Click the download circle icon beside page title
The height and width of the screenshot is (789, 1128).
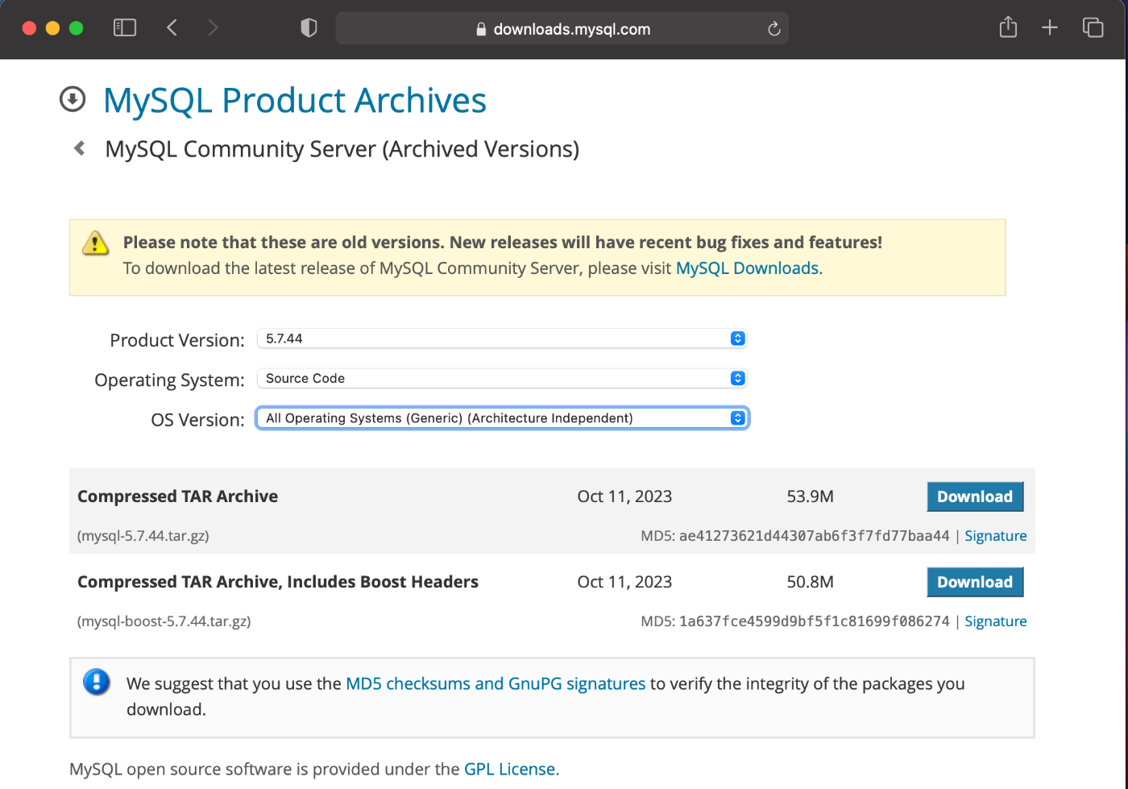coord(73,99)
